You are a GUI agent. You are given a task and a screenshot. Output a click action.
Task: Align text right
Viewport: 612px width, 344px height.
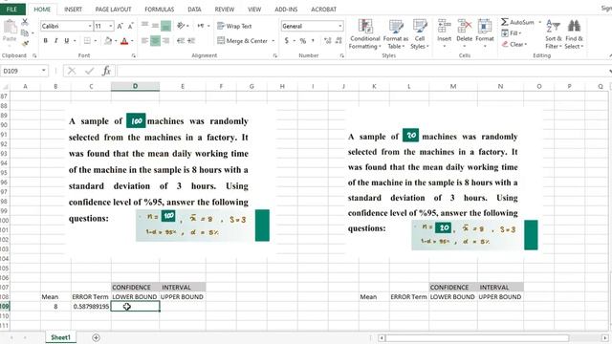[165, 40]
